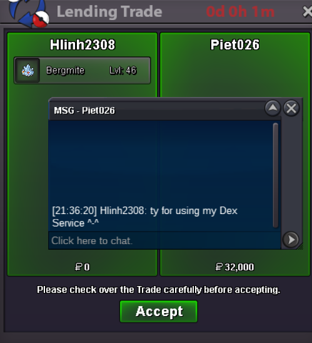Collapse the chat window with the up arrow
This screenshot has width=312, height=343.
[x=273, y=108]
